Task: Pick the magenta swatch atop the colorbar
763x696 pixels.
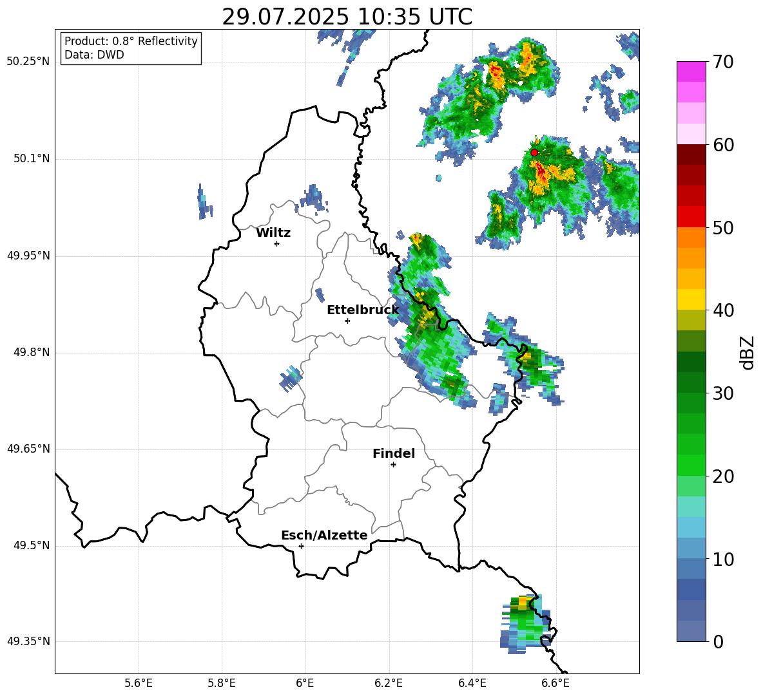Action: 691,71
